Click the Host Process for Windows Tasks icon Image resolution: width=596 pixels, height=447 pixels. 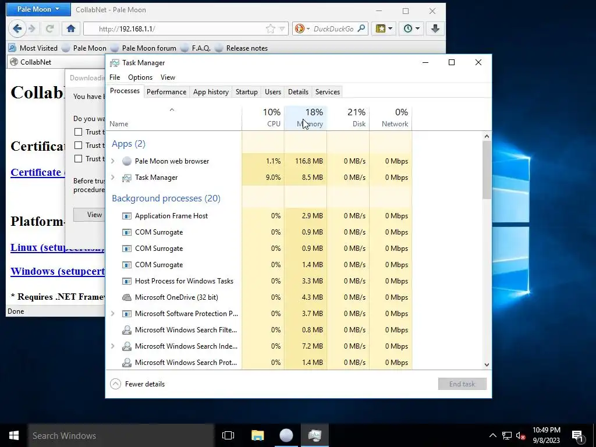[126, 281]
